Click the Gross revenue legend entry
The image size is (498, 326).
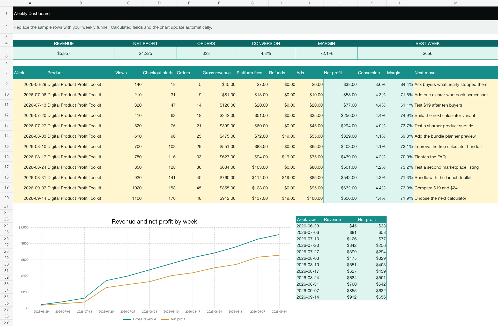pyautogui.click(x=140, y=319)
